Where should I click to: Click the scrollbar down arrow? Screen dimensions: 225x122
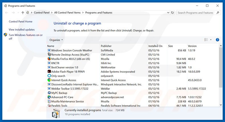pyautogui.click(x=221, y=105)
